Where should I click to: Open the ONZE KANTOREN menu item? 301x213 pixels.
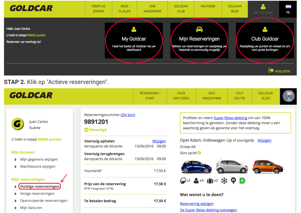pos(181,96)
